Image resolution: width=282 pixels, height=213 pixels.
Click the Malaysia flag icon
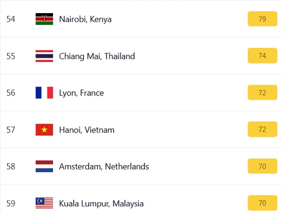[x=44, y=203]
